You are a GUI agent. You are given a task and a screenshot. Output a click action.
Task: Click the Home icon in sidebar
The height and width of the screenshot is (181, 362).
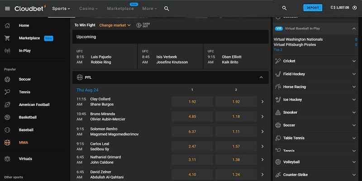click(x=7, y=25)
